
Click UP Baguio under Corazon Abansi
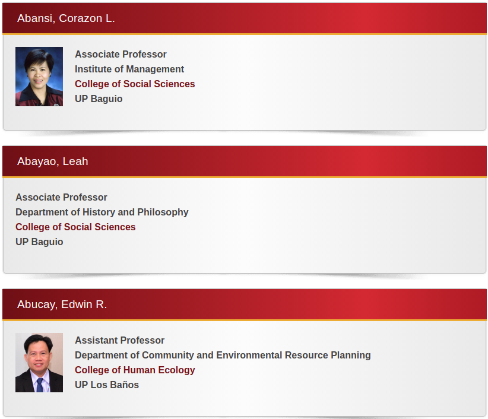[x=99, y=99]
